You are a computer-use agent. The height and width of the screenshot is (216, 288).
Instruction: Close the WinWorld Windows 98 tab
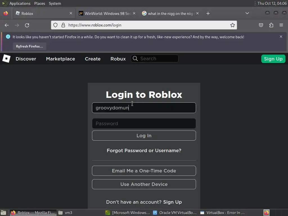[x=134, y=13]
